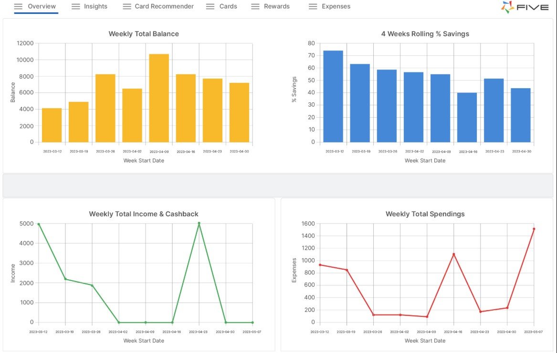This screenshot has width=557, height=353.
Task: Click the yellow balance bar for 2023-03-12
Action: click(x=52, y=125)
